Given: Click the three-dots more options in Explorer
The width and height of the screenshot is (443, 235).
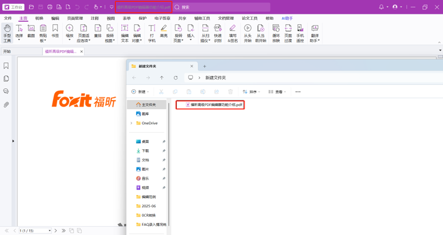Looking at the screenshot, I should [298, 91].
